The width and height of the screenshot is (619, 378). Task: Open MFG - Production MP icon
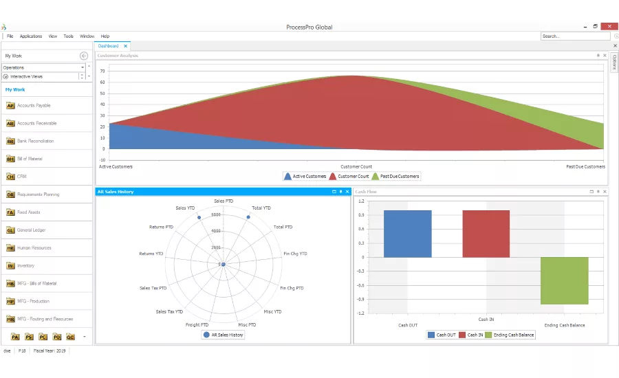point(10,302)
